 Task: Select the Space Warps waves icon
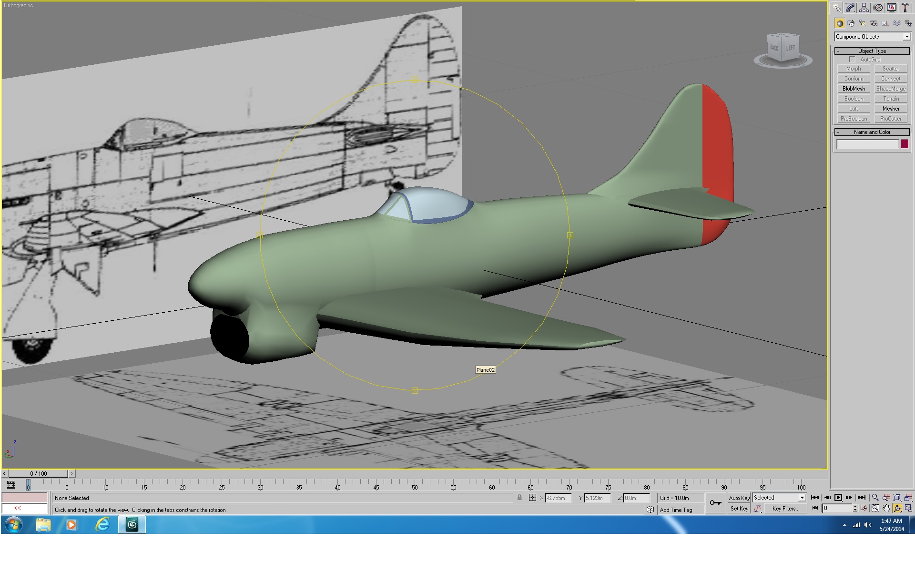point(897,23)
